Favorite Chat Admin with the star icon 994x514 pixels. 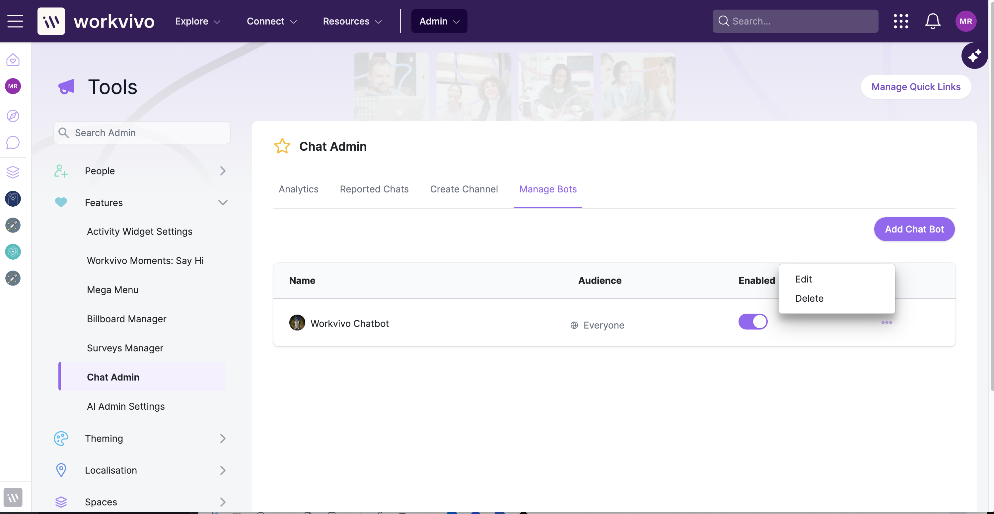(282, 146)
